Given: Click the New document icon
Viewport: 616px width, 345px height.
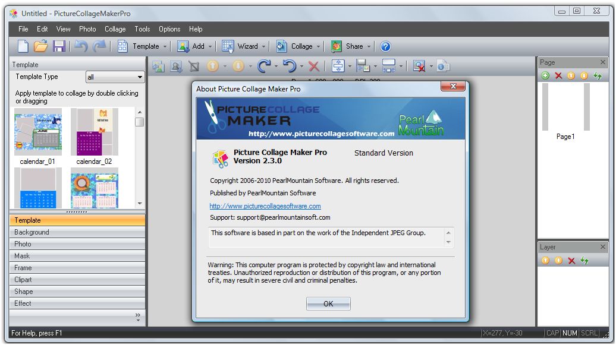Looking at the screenshot, I should click(x=23, y=46).
